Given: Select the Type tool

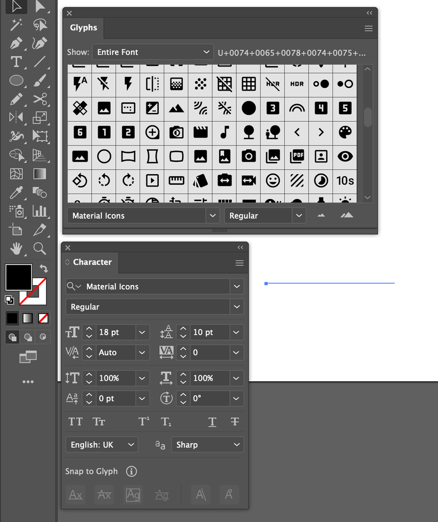Looking at the screenshot, I should [x=16, y=62].
